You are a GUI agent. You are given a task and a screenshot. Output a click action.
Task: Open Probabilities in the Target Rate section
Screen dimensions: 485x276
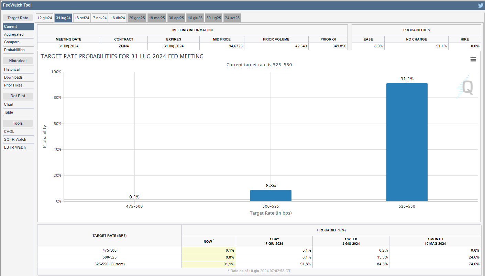pyautogui.click(x=18, y=50)
